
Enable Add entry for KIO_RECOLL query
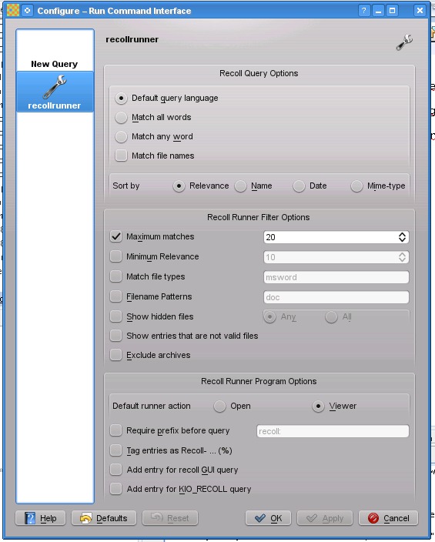point(115,489)
